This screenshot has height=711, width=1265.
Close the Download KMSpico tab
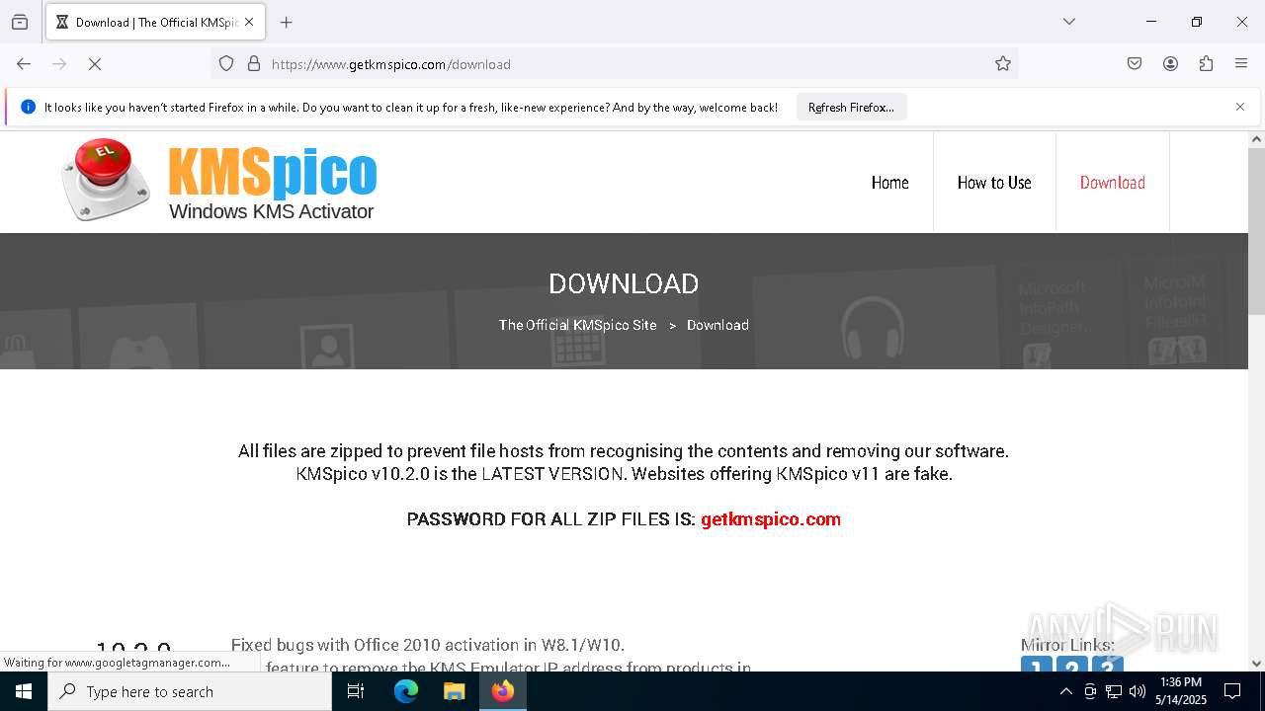(249, 22)
